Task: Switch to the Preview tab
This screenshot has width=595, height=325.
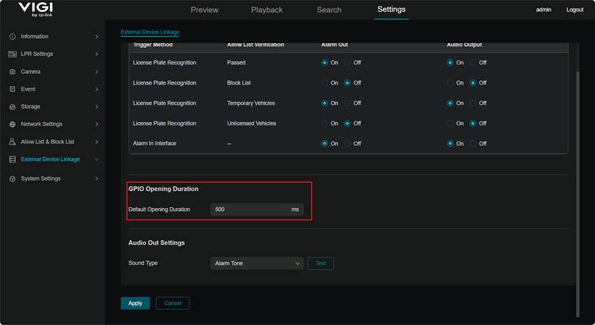Action: pos(204,10)
